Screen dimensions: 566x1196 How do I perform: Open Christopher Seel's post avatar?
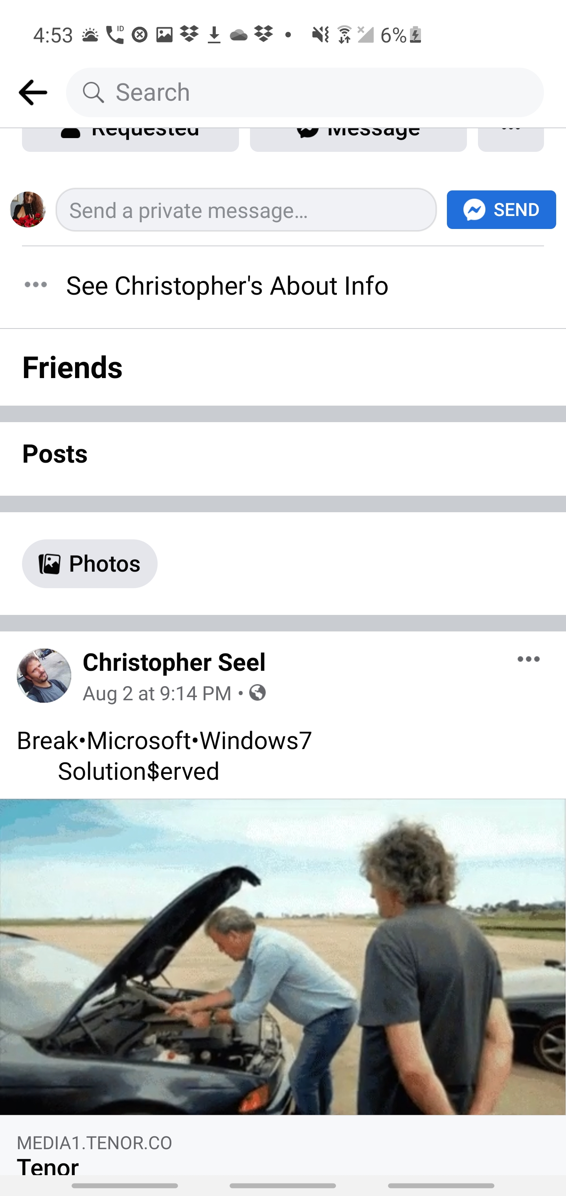coord(44,676)
